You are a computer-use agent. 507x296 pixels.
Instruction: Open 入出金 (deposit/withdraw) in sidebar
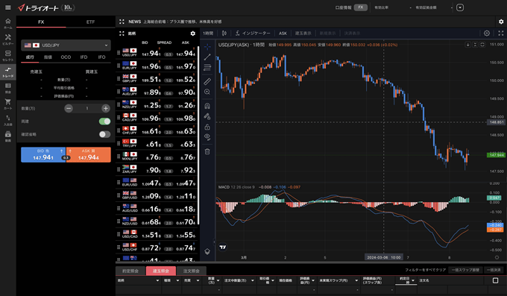coord(8,120)
